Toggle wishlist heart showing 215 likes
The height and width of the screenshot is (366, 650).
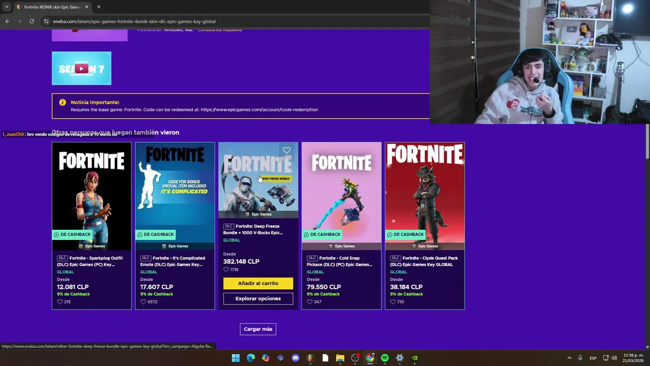(x=60, y=302)
